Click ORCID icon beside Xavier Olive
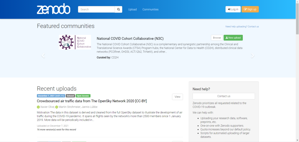 (38, 107)
